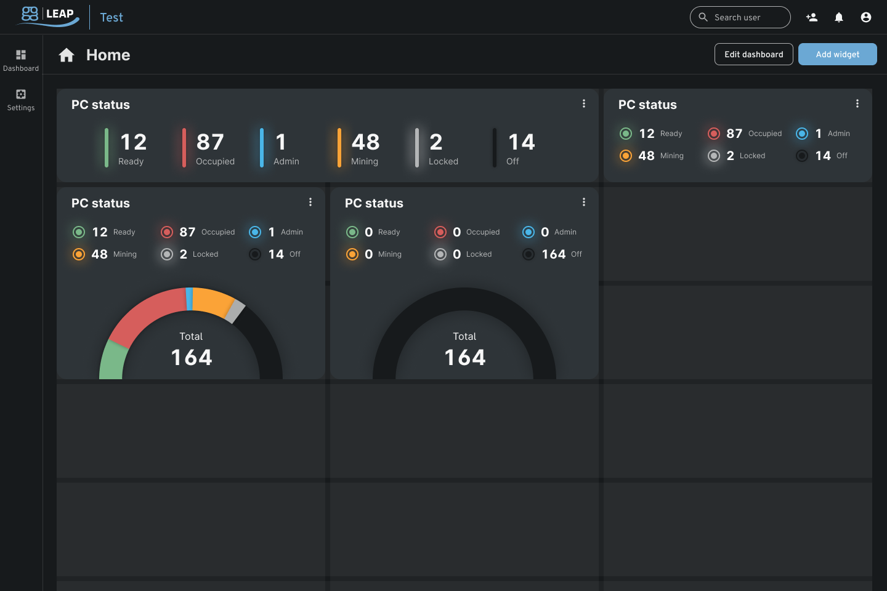887x591 pixels.
Task: Open options menu of bottom-left donut widget
Action: coord(310,203)
